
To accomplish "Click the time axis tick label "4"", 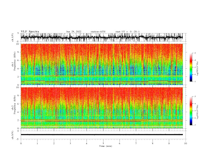I will 87,143.
